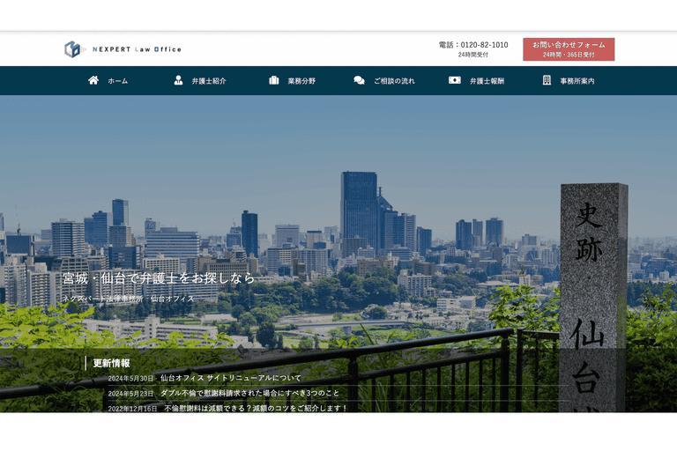677x451 pixels.
Task: Click the 更新情報 heading
Action: (111, 363)
